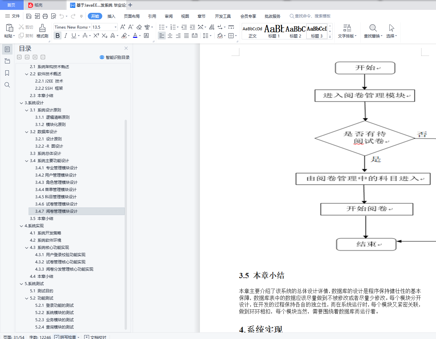Open the 粘贴 paste options dropdown arrow
This screenshot has height=339, width=436.
14,36
